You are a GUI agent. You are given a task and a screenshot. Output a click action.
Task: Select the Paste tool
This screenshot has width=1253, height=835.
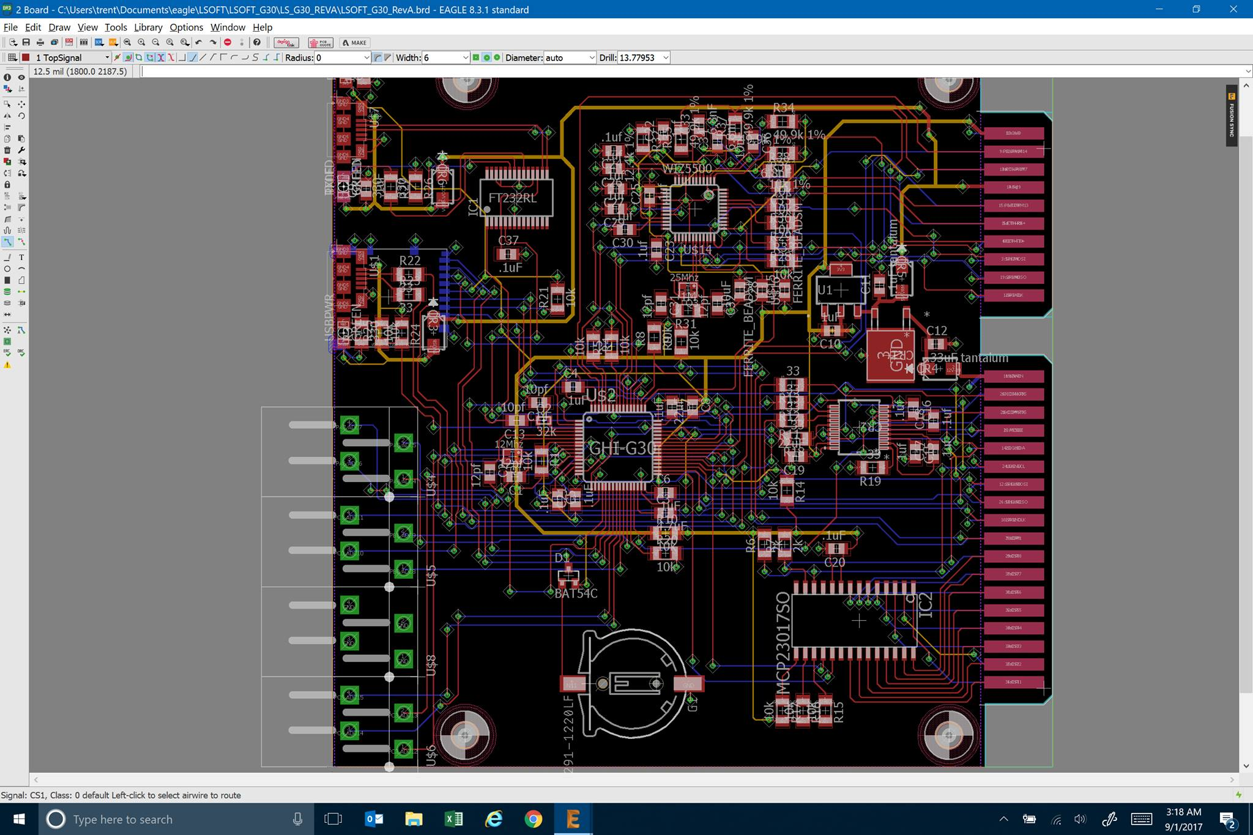[x=21, y=138]
